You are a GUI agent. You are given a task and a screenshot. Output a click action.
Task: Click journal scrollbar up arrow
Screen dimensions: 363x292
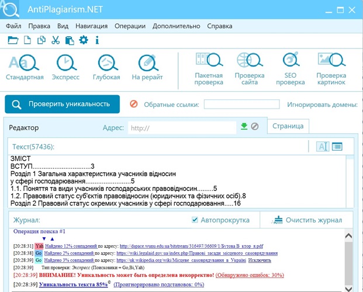[348, 236]
